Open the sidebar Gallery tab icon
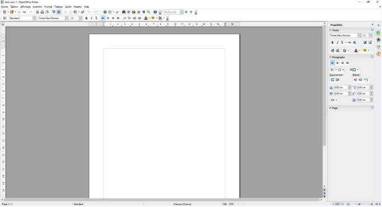The height and width of the screenshot is (207, 382). [378, 47]
